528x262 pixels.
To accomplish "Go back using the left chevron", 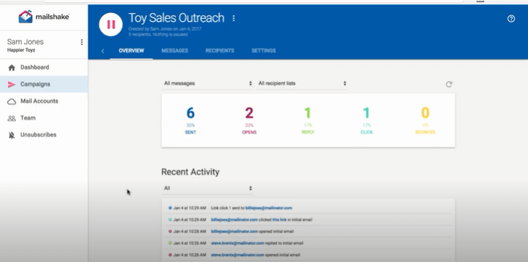I will tap(102, 51).
